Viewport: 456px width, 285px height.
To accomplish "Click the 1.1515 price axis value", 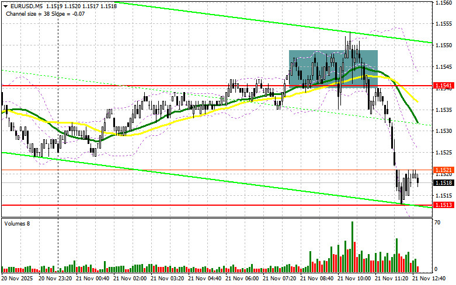I will tap(444, 196).
